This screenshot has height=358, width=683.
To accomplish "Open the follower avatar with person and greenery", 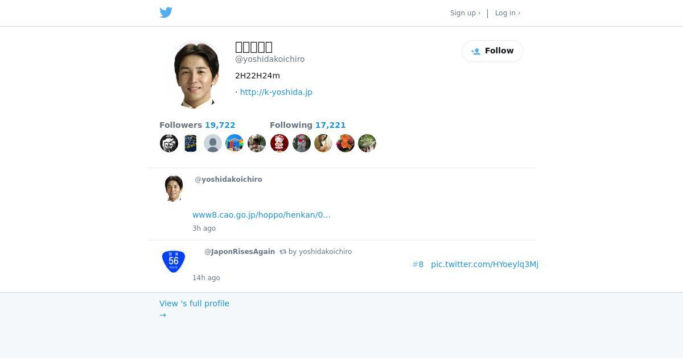I will tap(257, 143).
